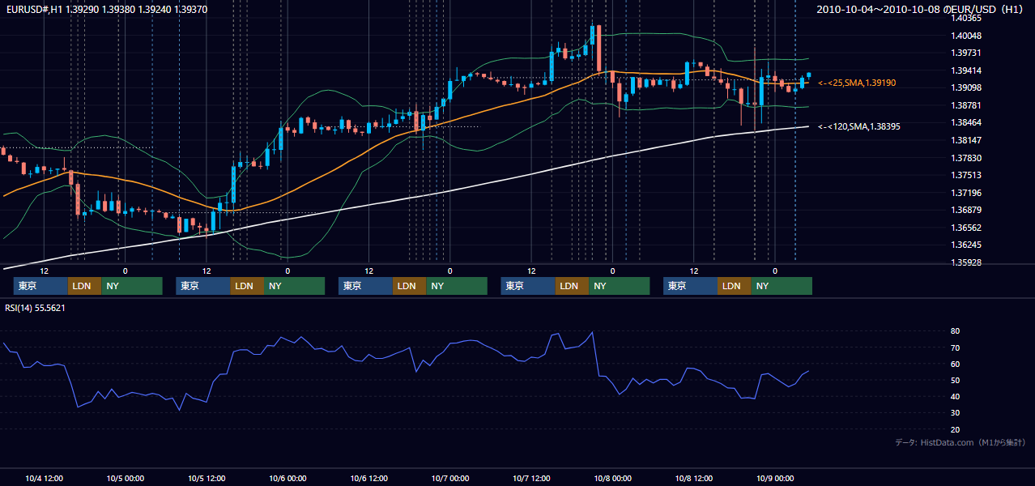Click RSI axis level 40
The height and width of the screenshot is (486, 1035).
pos(955,396)
